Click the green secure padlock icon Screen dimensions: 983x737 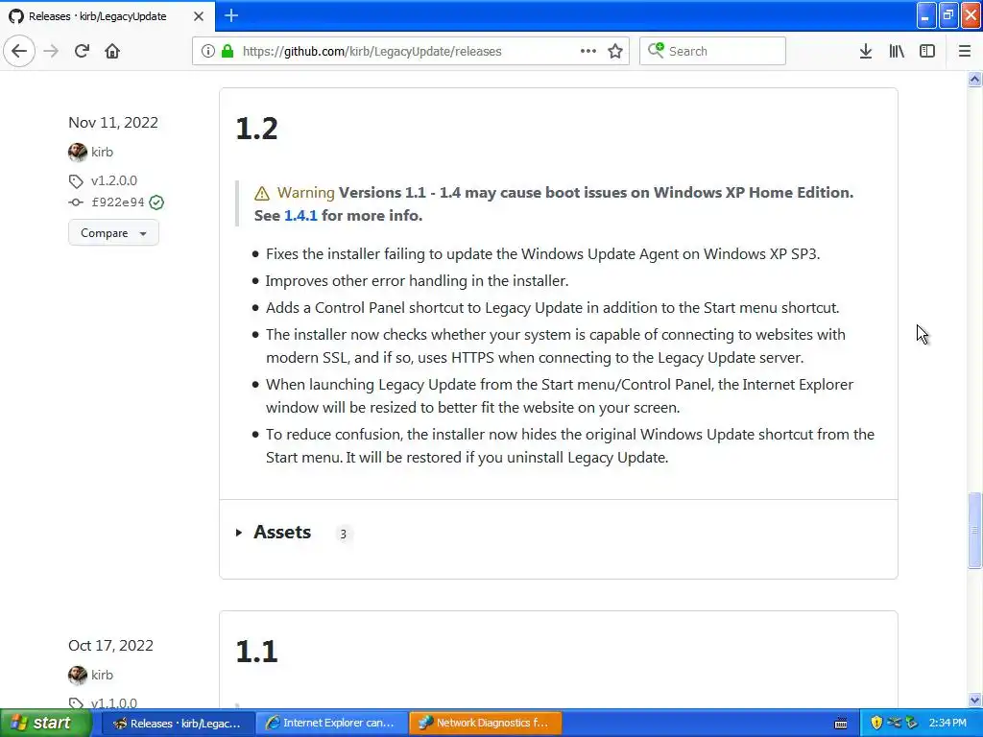(228, 51)
